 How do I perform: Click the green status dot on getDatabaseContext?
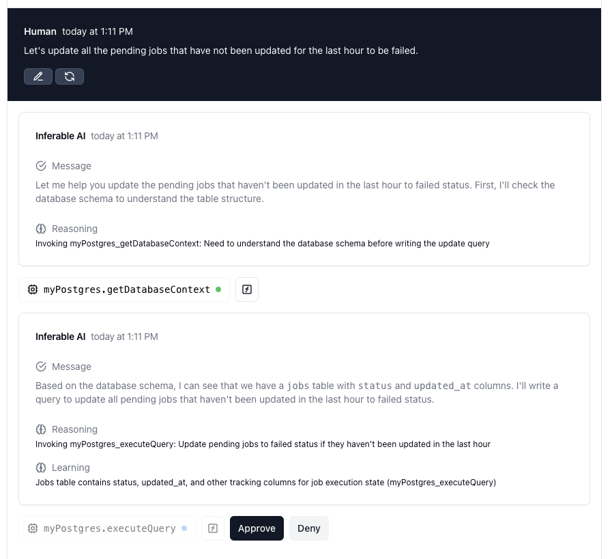point(218,289)
